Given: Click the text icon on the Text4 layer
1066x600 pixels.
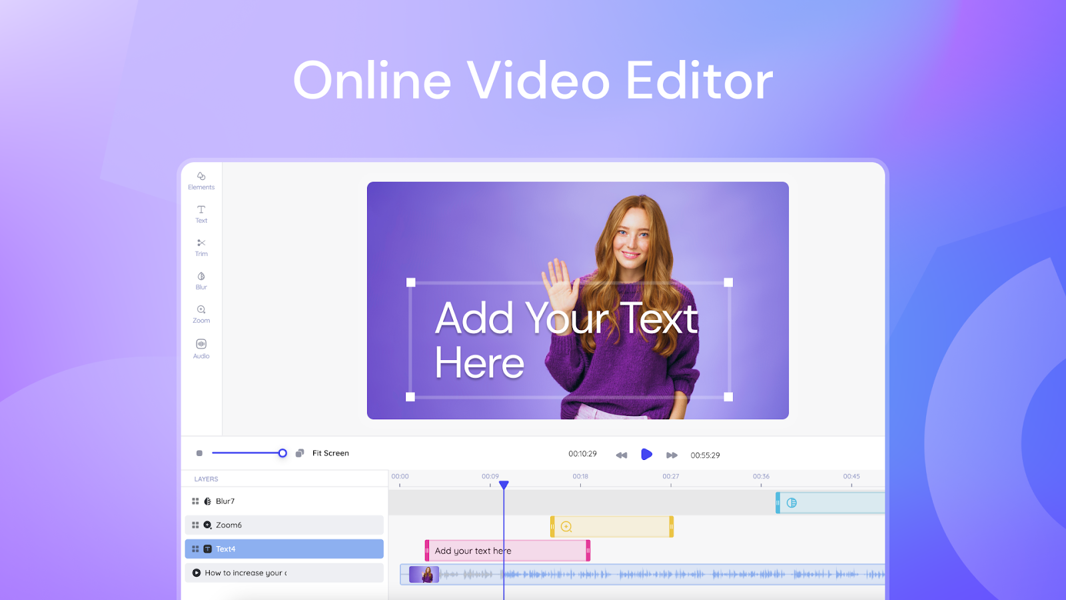Looking at the screenshot, I should (209, 549).
